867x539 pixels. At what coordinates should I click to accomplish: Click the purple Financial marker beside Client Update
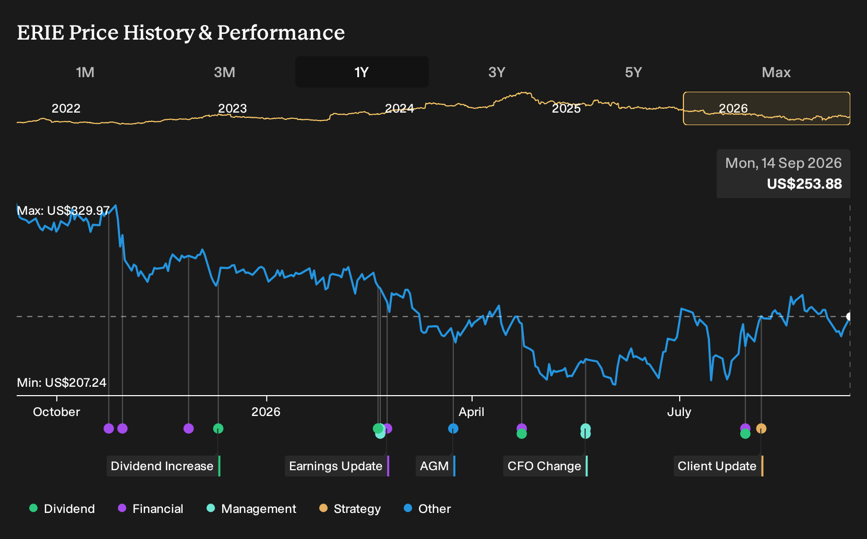point(745,427)
